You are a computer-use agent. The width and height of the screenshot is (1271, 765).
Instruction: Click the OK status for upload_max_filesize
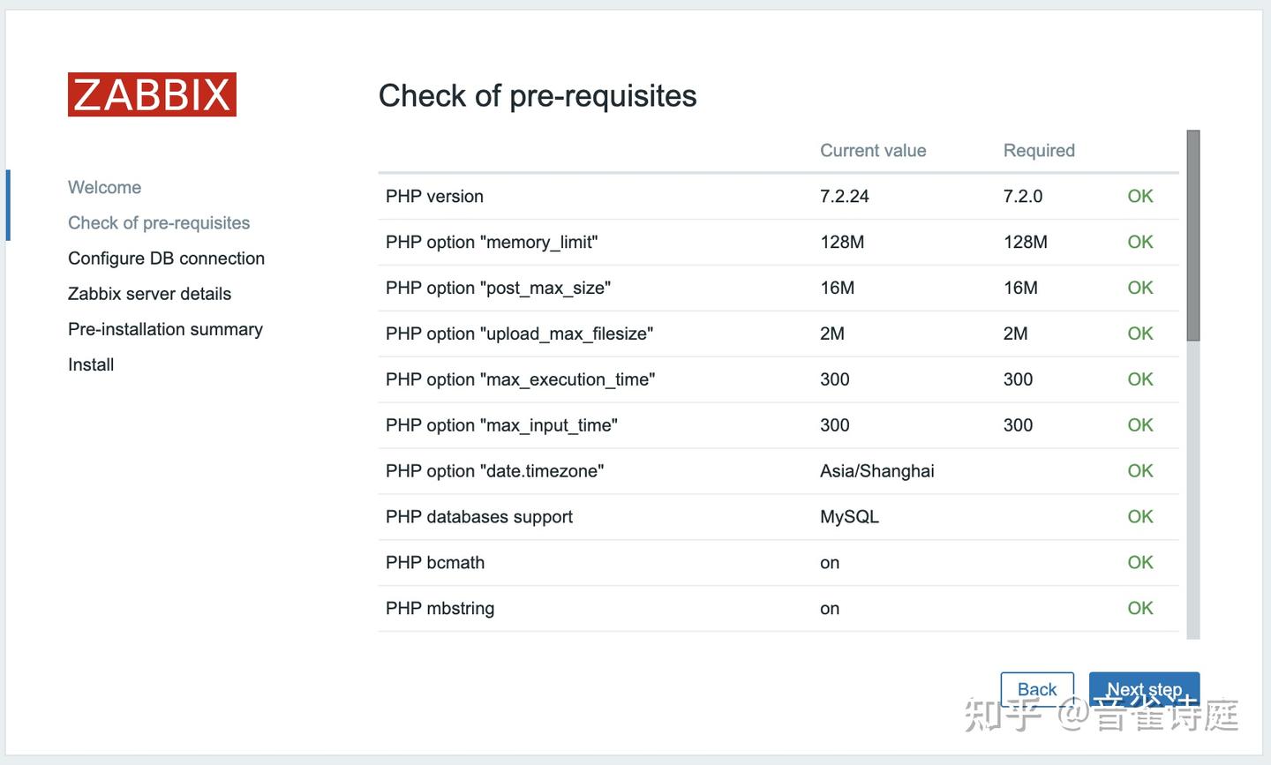coord(1139,334)
